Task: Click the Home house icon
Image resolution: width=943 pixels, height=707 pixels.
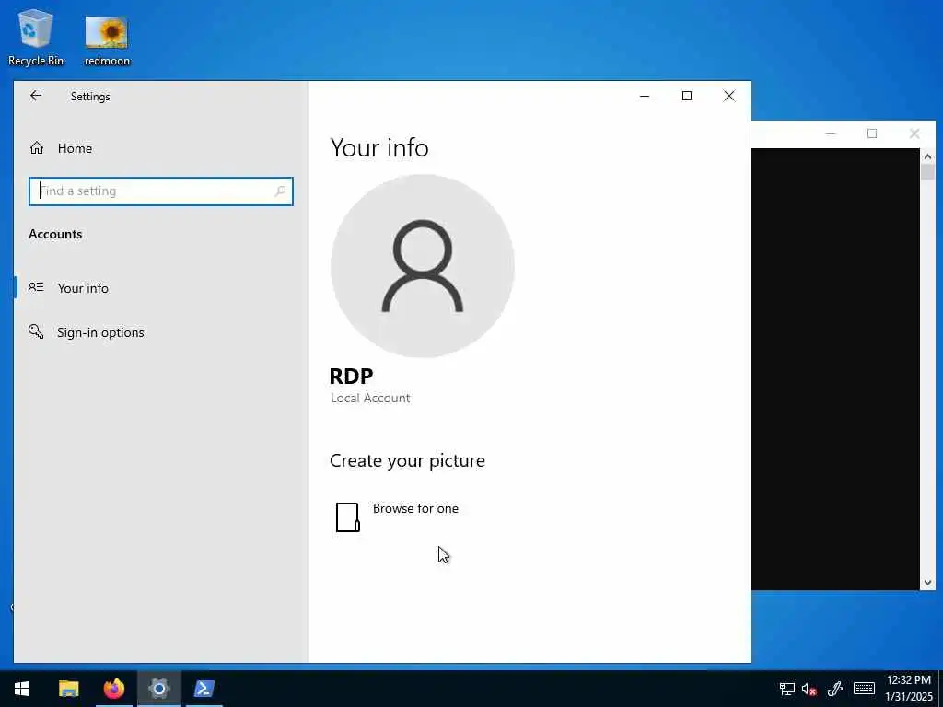Action: 37,148
